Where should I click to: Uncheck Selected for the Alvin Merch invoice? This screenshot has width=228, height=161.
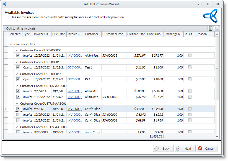pos(18,56)
